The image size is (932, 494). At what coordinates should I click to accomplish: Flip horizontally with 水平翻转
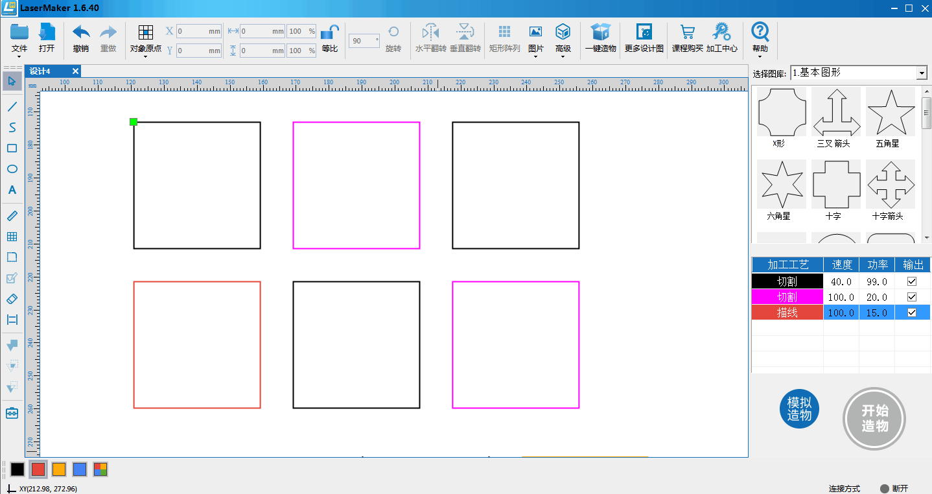point(431,32)
